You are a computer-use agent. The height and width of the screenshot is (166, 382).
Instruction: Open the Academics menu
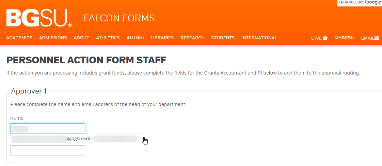(19, 38)
